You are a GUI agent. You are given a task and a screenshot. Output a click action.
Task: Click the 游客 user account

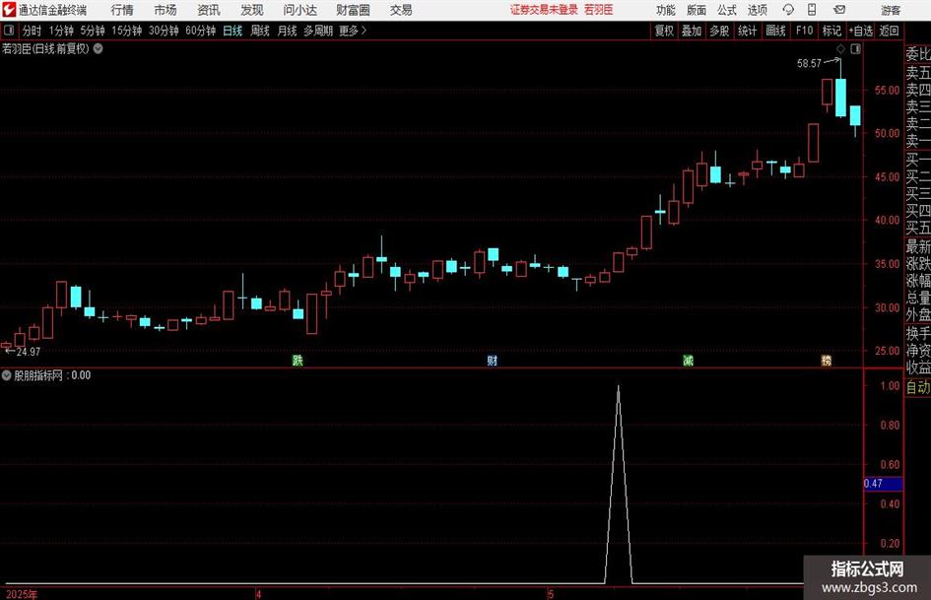pos(890,10)
